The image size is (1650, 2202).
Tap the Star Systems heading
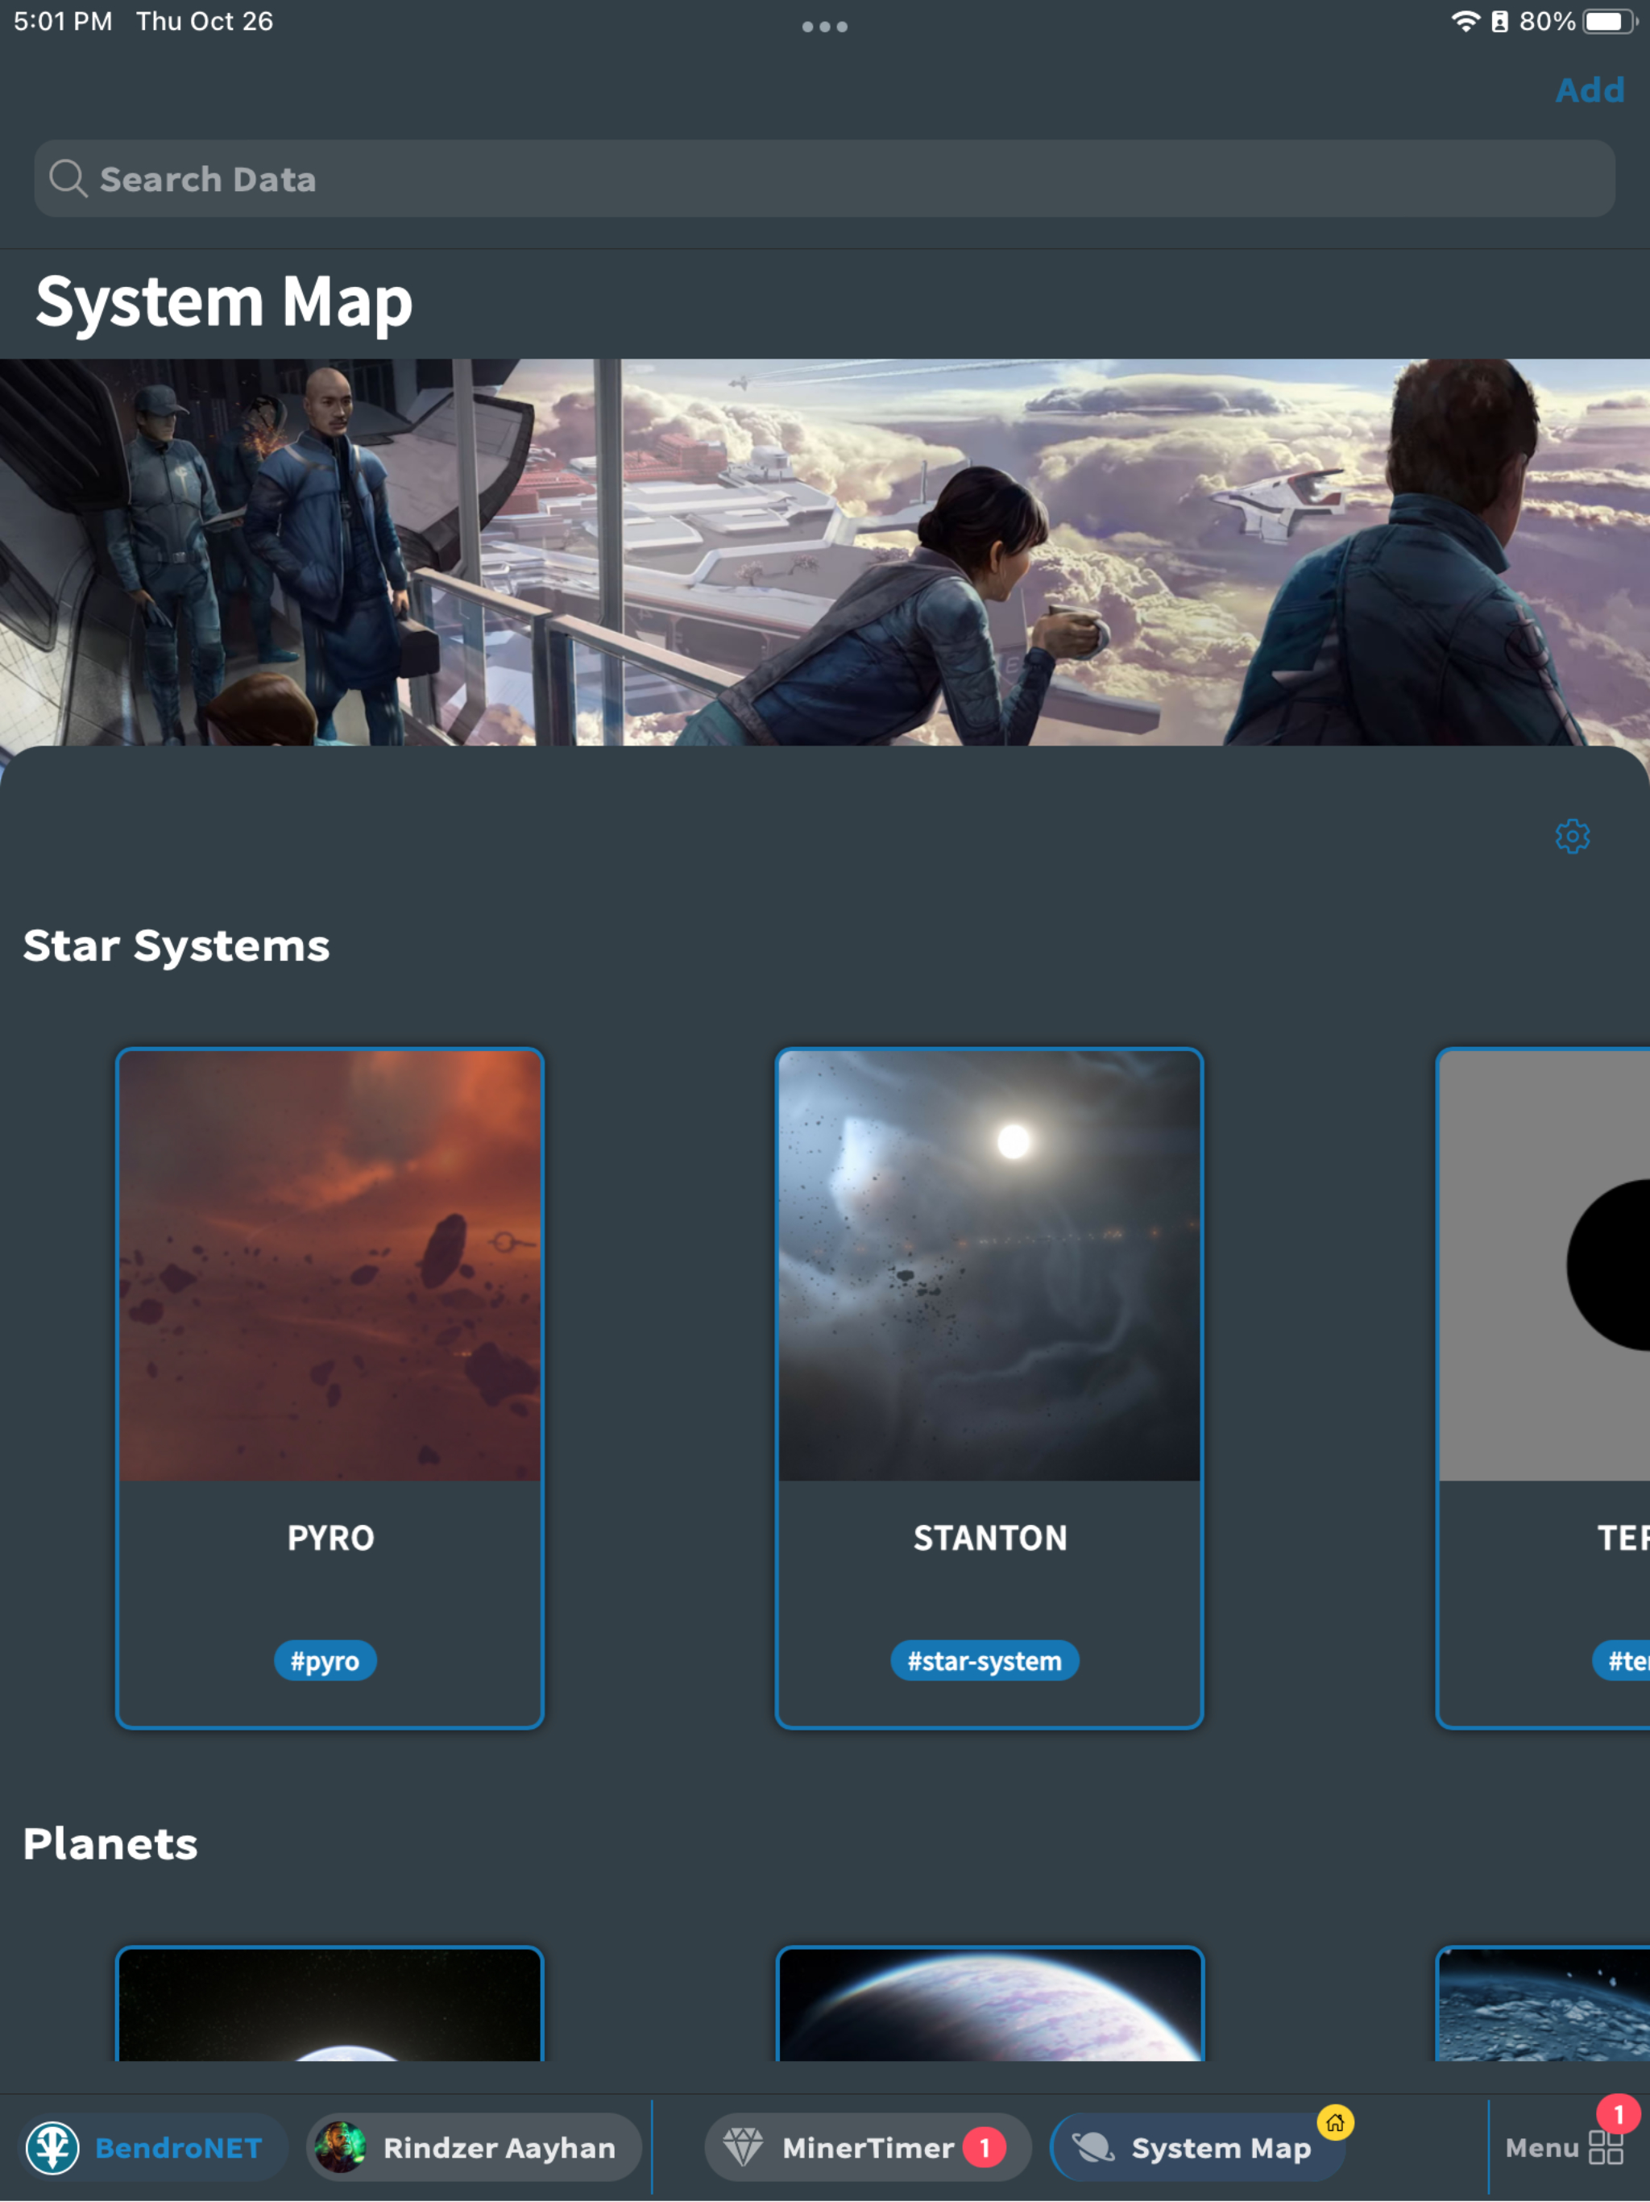pos(176,945)
